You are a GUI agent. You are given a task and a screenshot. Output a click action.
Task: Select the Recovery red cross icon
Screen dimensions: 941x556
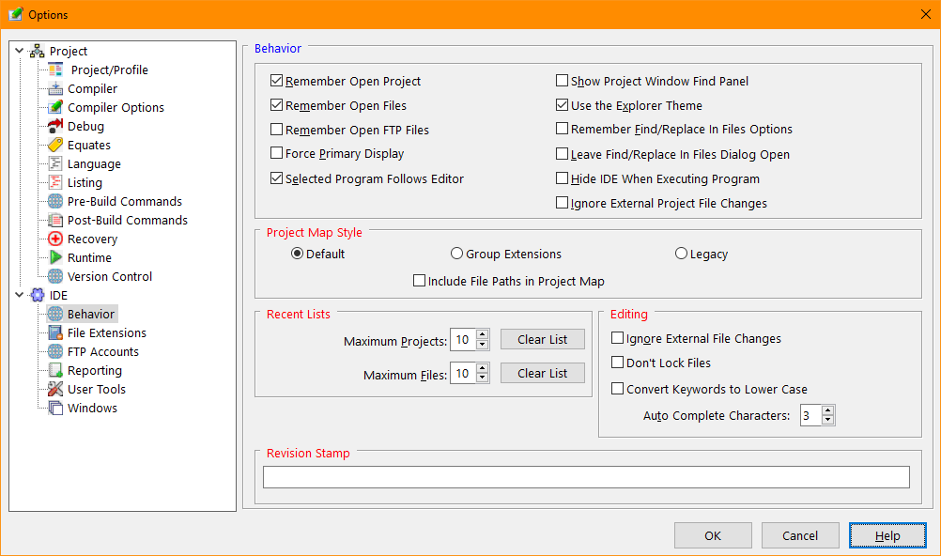tap(55, 239)
